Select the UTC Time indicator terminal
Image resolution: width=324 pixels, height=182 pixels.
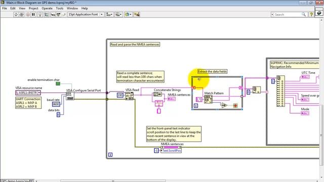305,77
